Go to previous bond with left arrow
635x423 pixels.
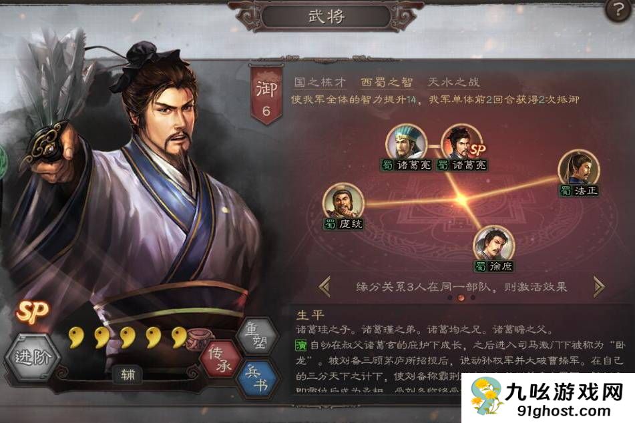tap(325, 286)
